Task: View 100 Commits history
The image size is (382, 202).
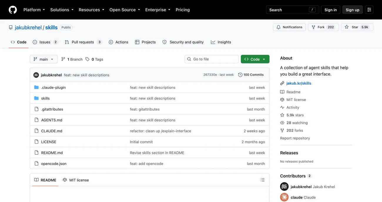Action: [x=251, y=75]
